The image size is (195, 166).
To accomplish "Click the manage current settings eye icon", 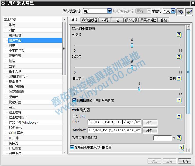I will click(189, 12).
